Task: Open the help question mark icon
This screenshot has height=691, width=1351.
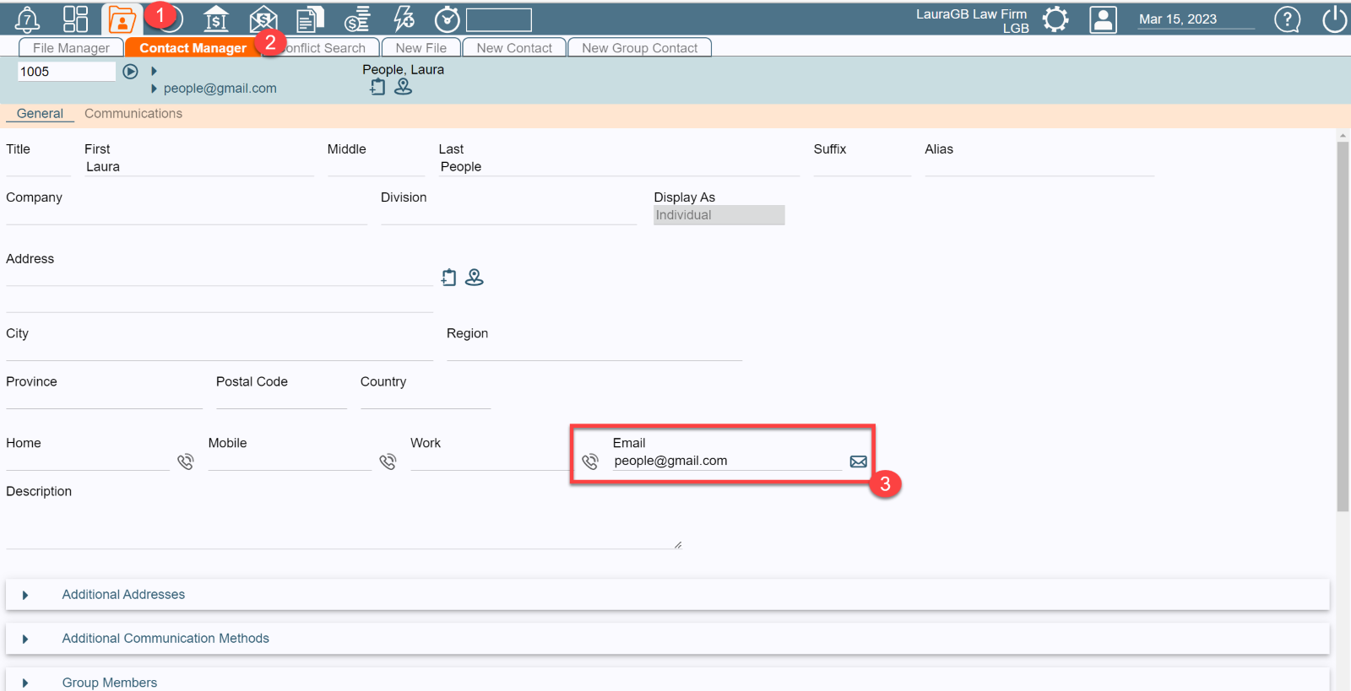Action: click(x=1287, y=19)
